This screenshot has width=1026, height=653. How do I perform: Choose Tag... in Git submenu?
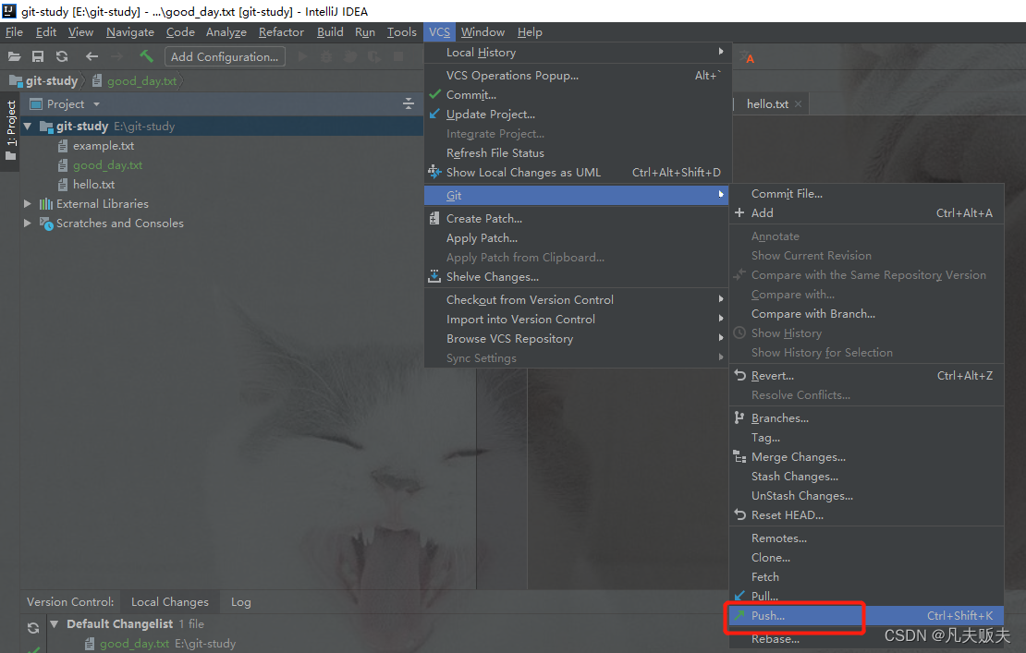click(867, 438)
